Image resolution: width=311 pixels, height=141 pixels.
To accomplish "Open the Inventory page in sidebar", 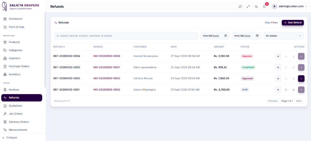I will (x=22, y=75).
